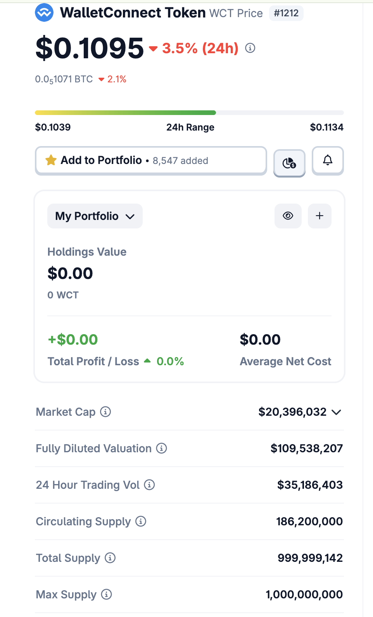Click the Fully Diluted Valuation info icon
The image size is (373, 617).
[162, 448]
